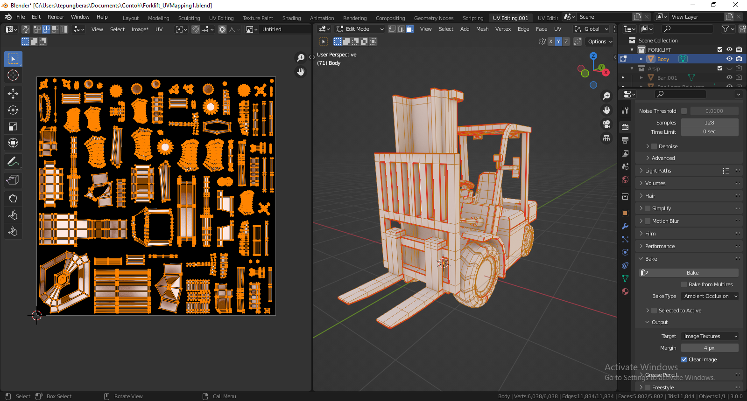Enable the Freestyle checkbox
747x401 pixels.
click(x=648, y=387)
